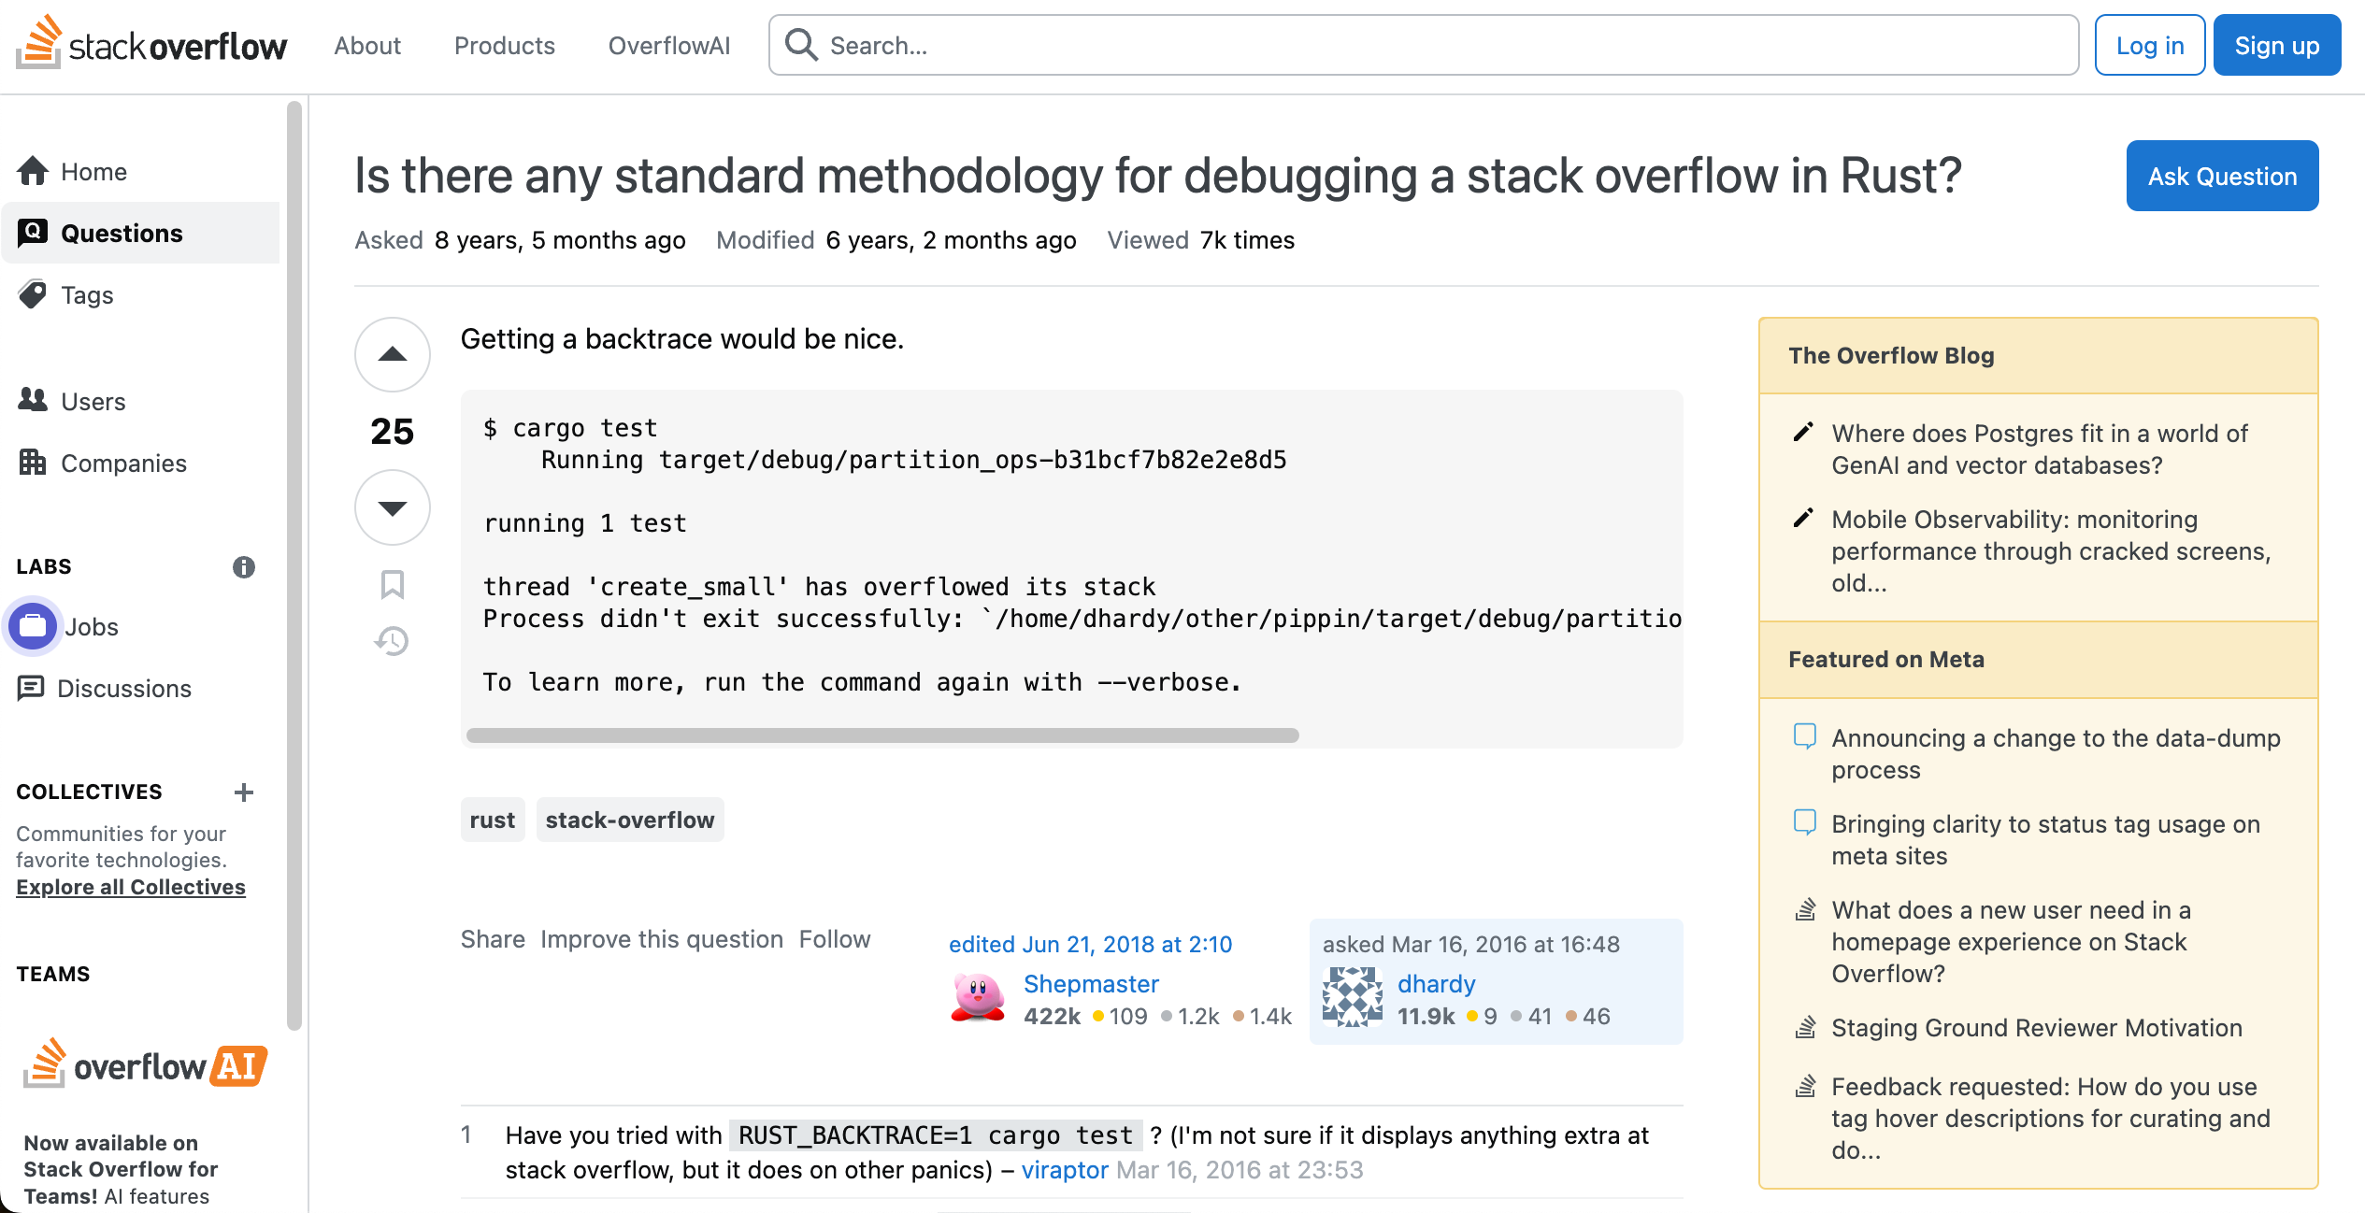
Task: Open Shepmaster's user profile link
Action: [x=1091, y=984]
